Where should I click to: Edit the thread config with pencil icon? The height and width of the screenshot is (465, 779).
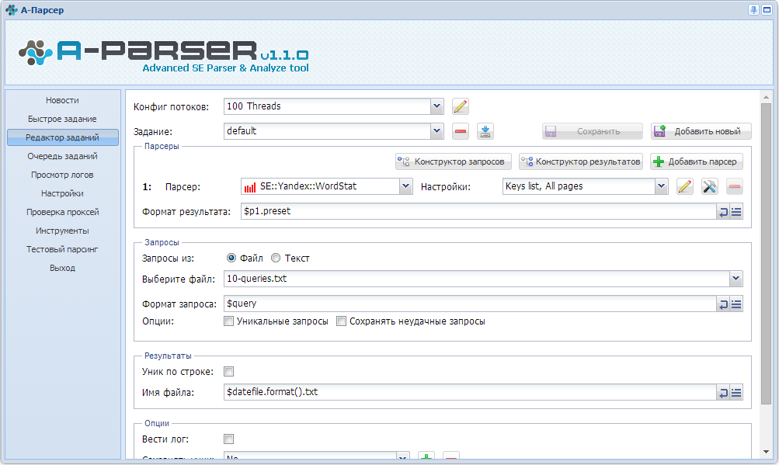coord(461,106)
